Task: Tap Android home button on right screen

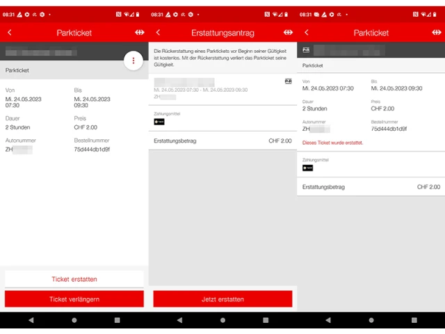Action: (371, 320)
